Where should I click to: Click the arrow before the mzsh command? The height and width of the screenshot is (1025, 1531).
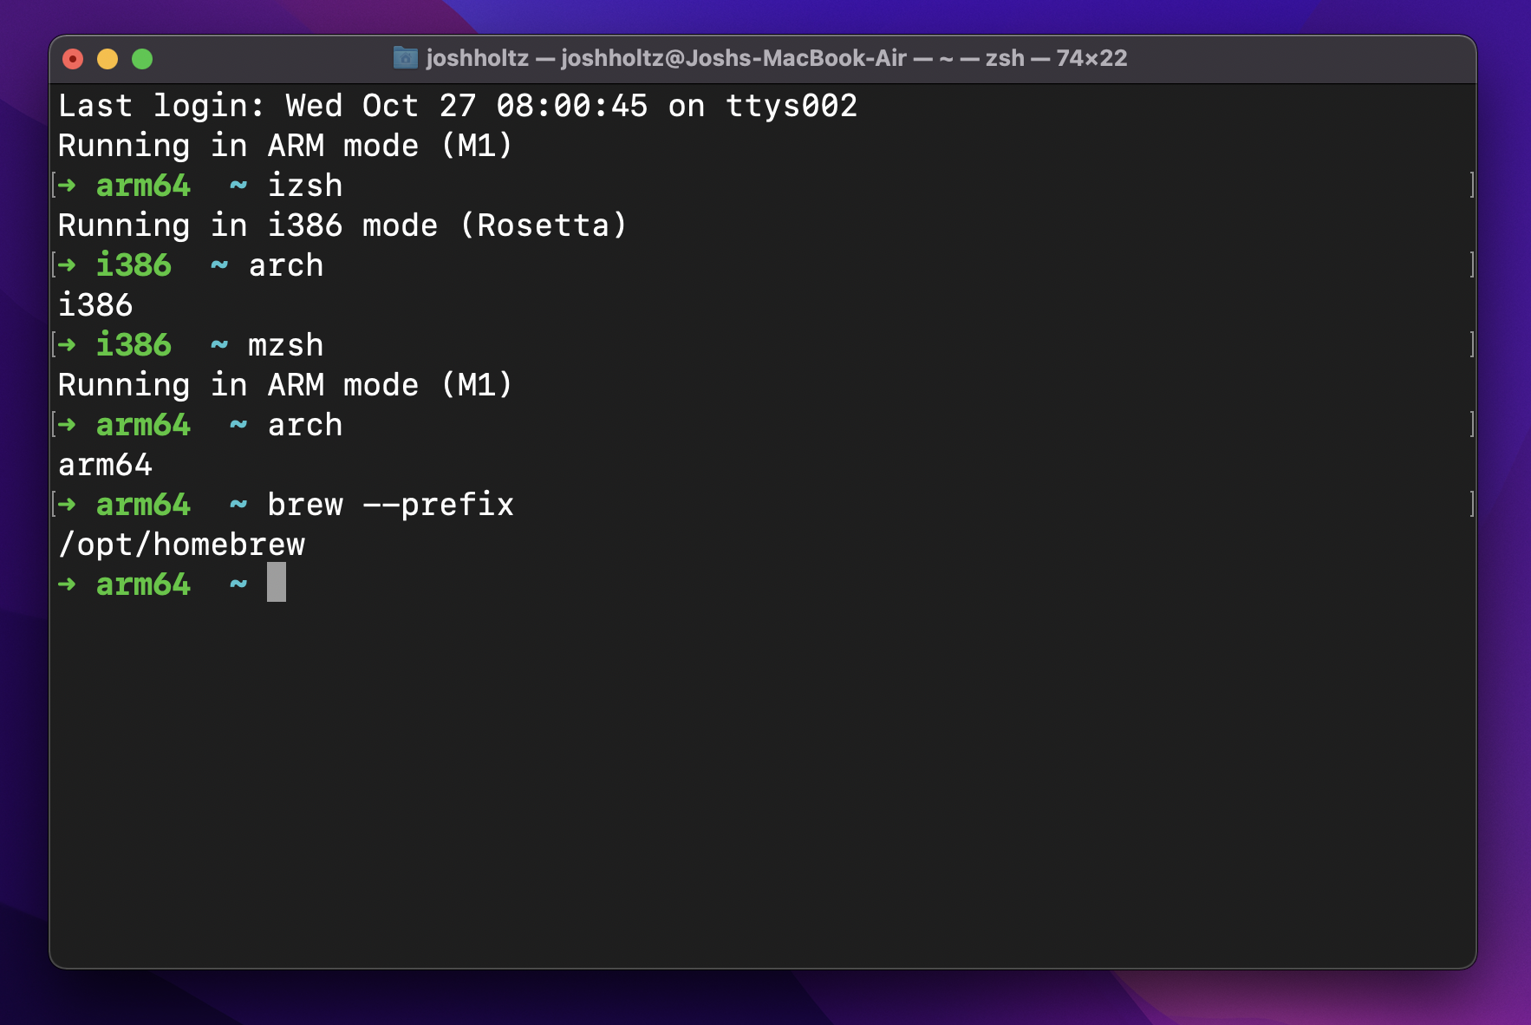[68, 344]
